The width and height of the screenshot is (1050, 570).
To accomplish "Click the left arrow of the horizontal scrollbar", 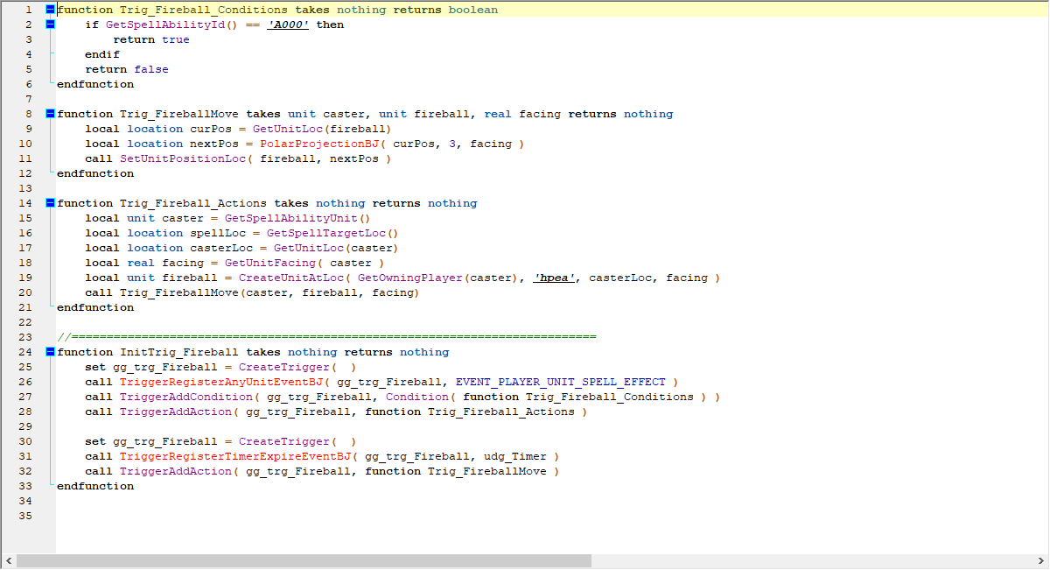I will 8,560.
